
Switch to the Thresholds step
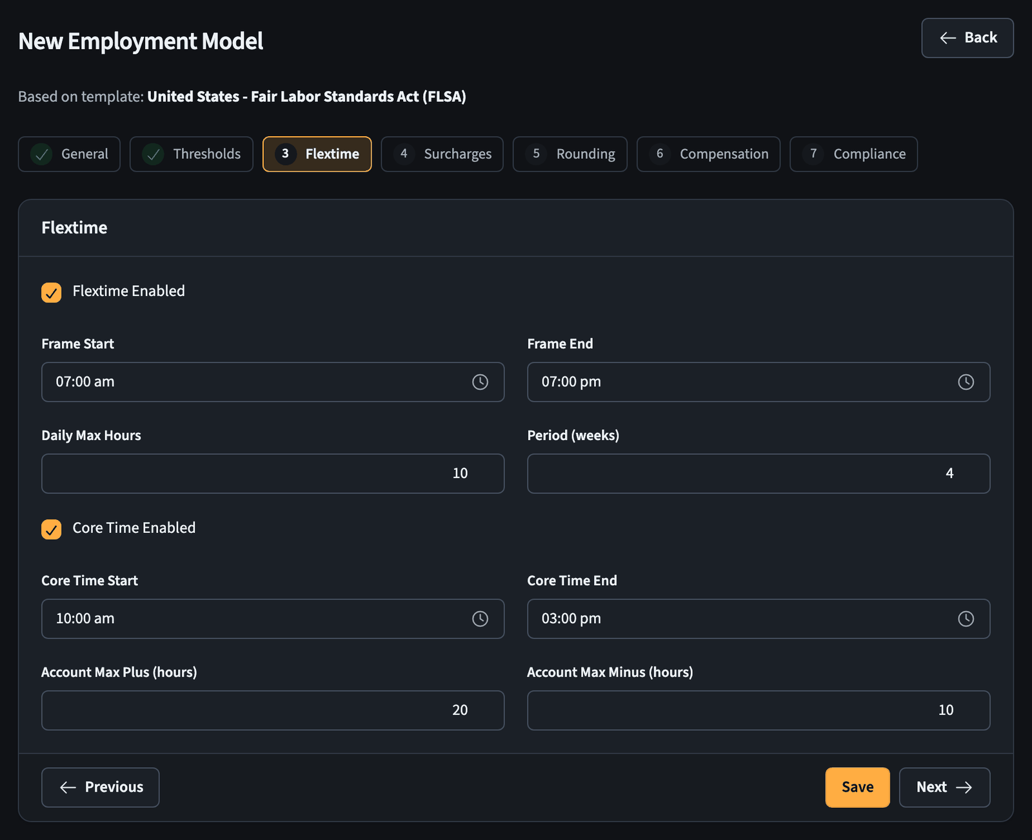pyautogui.click(x=192, y=154)
